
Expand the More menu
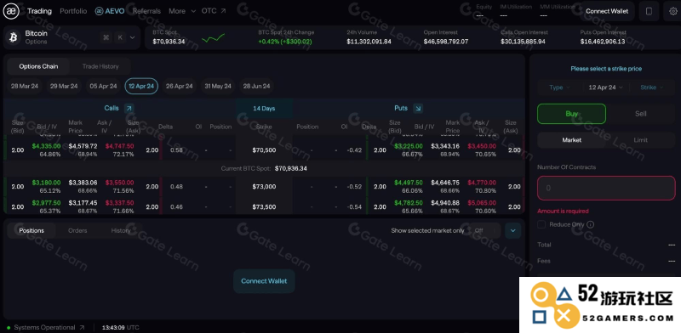(182, 11)
